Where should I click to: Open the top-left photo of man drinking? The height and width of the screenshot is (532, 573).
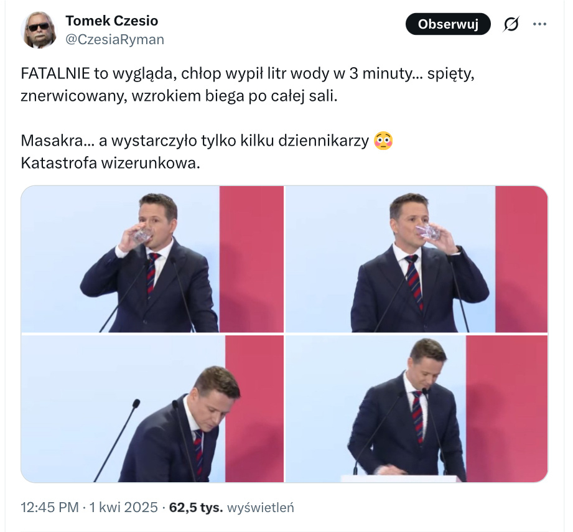[152, 259]
